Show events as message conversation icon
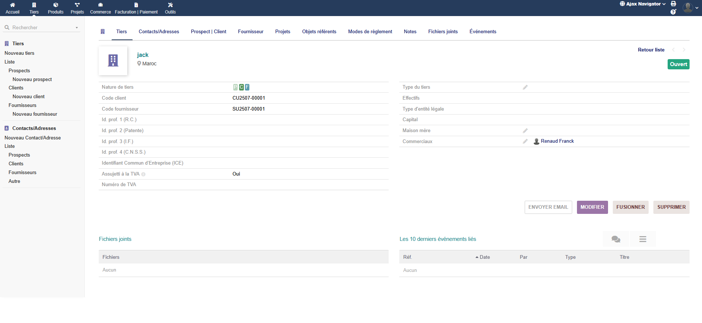This screenshot has height=323, width=702. point(616,239)
